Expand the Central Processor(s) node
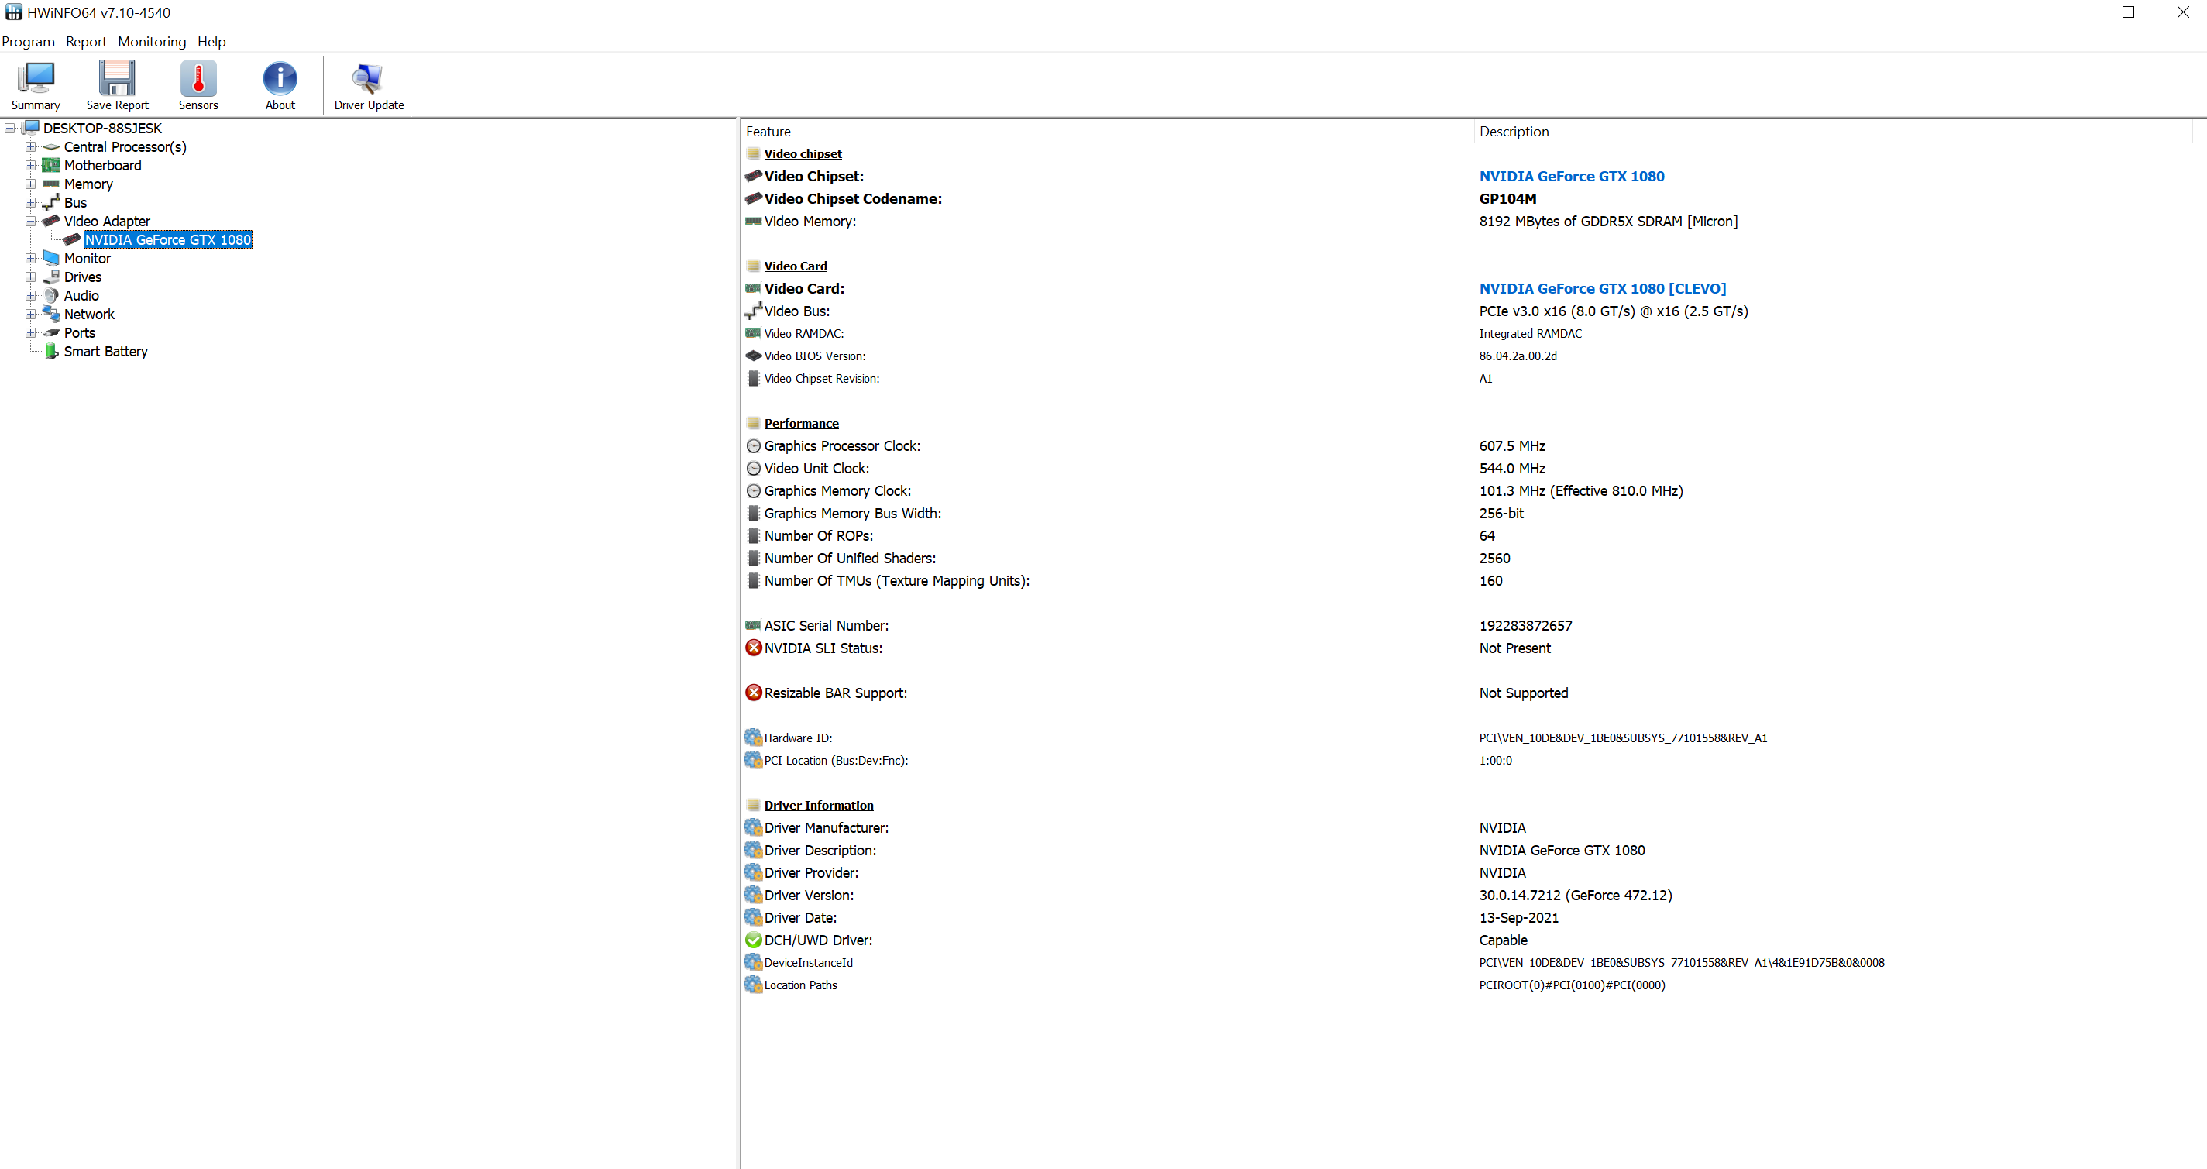2207x1169 pixels. pos(31,146)
